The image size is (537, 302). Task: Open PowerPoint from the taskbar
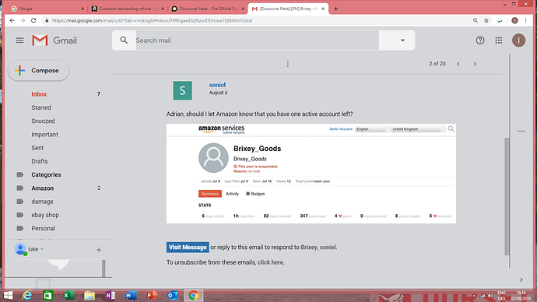coord(152,296)
